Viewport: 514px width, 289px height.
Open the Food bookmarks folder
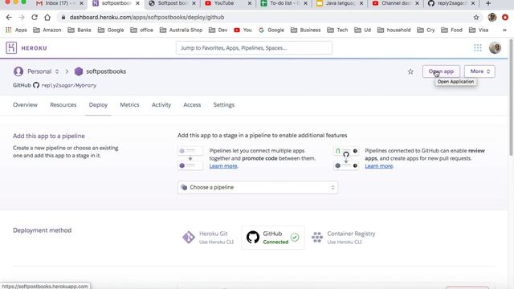pos(451,30)
